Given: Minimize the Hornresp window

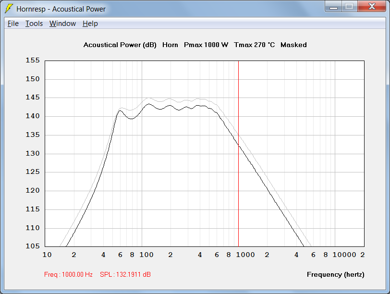Looking at the screenshot, I should tap(333, 7).
